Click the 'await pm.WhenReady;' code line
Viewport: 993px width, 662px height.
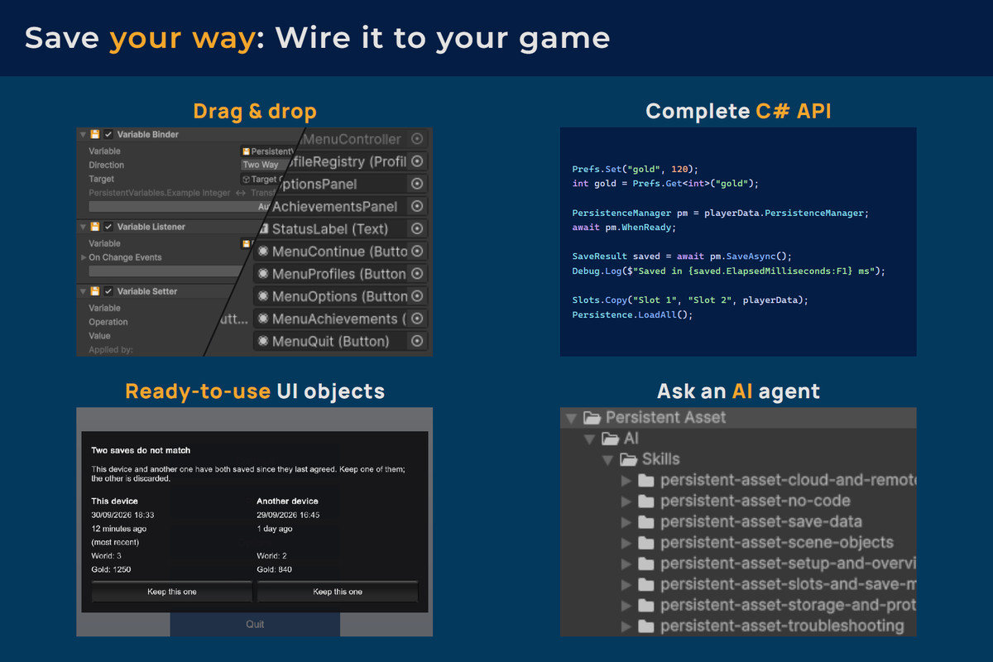pyautogui.click(x=623, y=227)
